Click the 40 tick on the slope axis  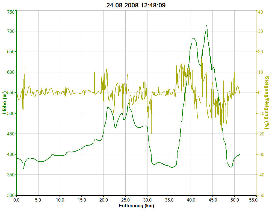pyautogui.click(x=260, y=12)
